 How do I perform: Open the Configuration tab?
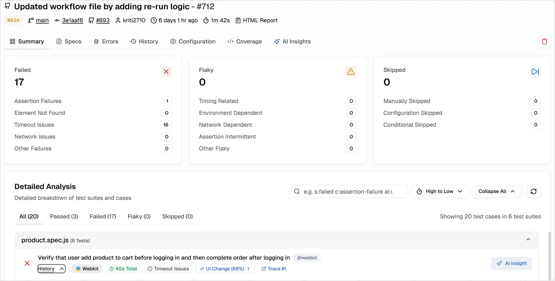pos(193,41)
